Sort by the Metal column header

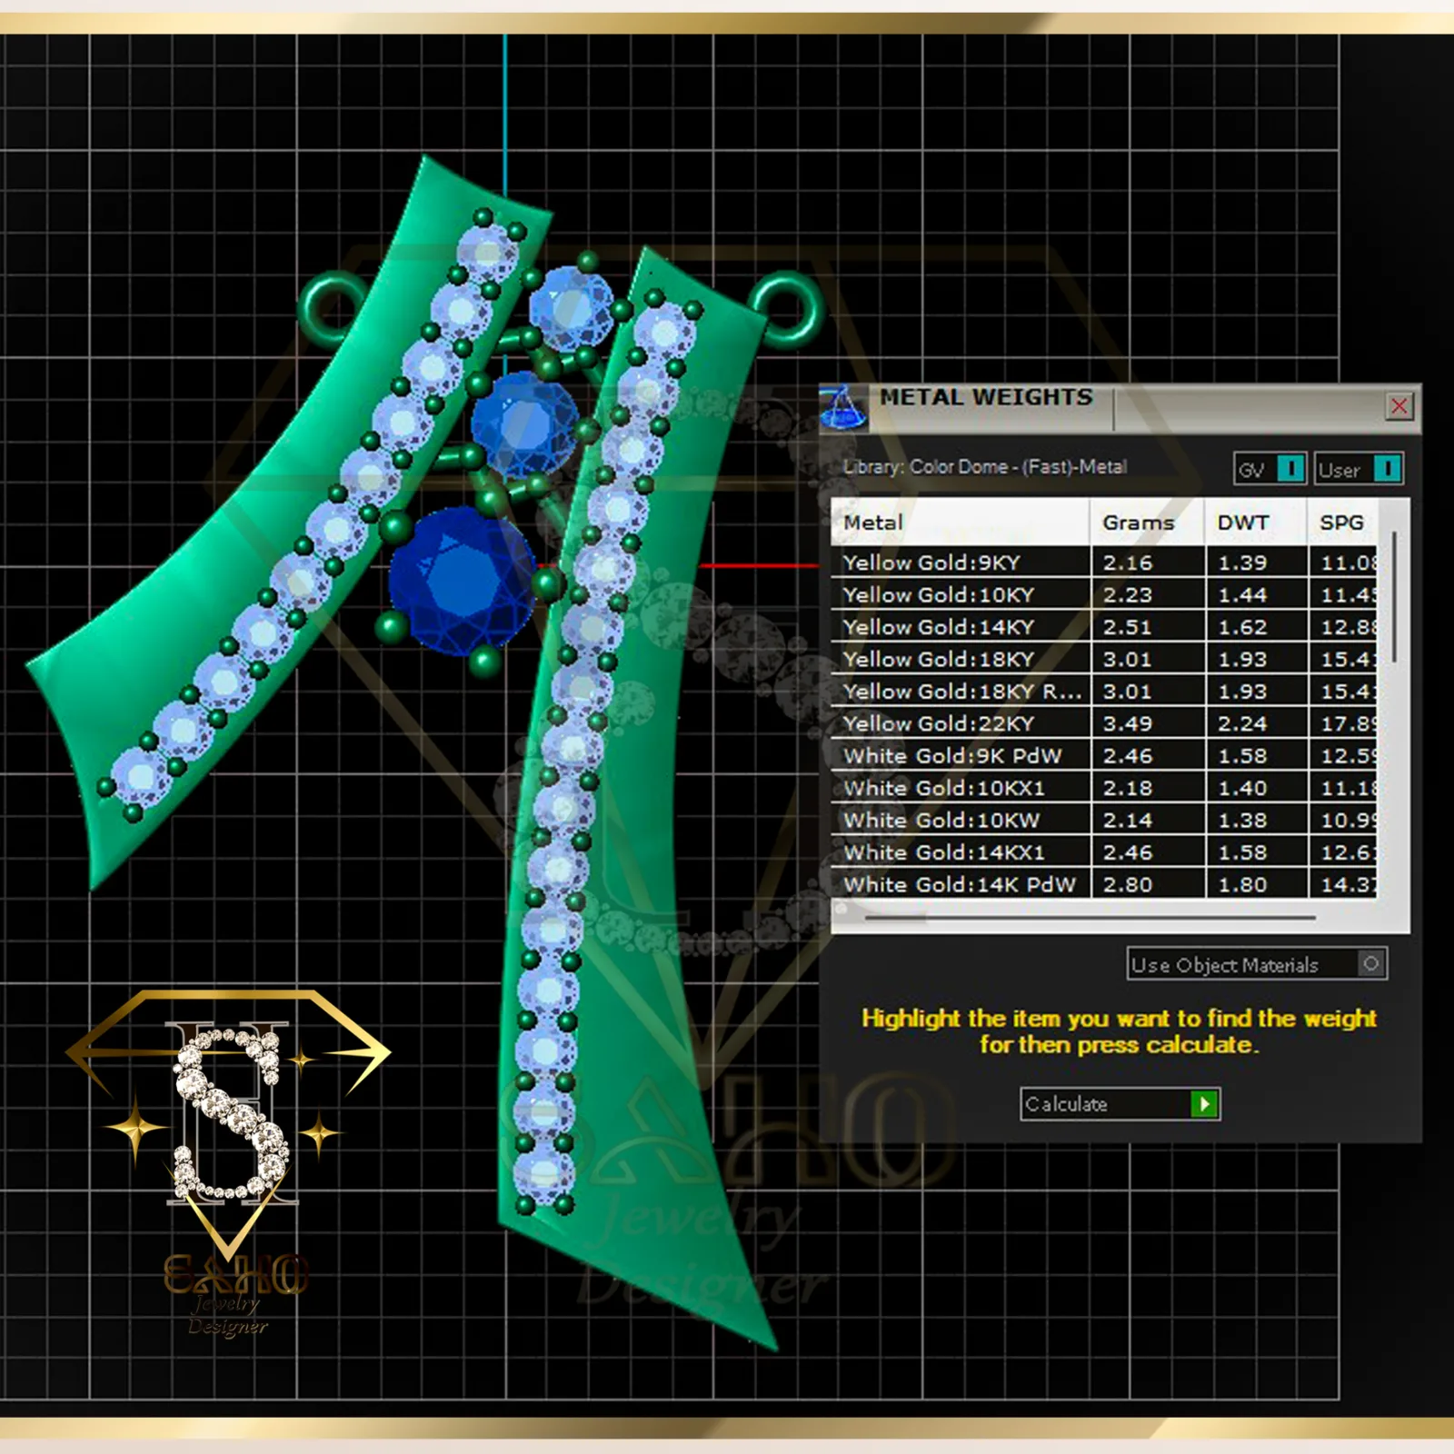(x=961, y=523)
